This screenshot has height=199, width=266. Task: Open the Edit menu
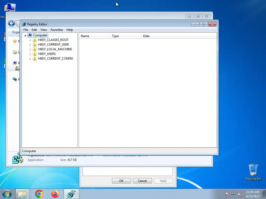pyautogui.click(x=34, y=30)
